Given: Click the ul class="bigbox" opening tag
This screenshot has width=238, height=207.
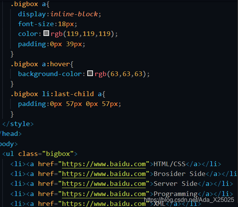Looking at the screenshot, I should [x=40, y=154].
